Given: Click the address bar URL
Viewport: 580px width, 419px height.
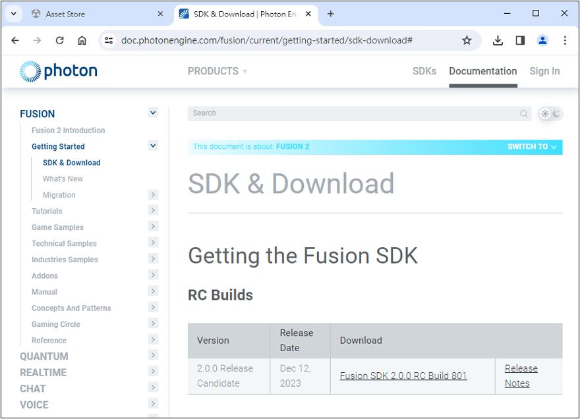Looking at the screenshot, I should tap(267, 40).
